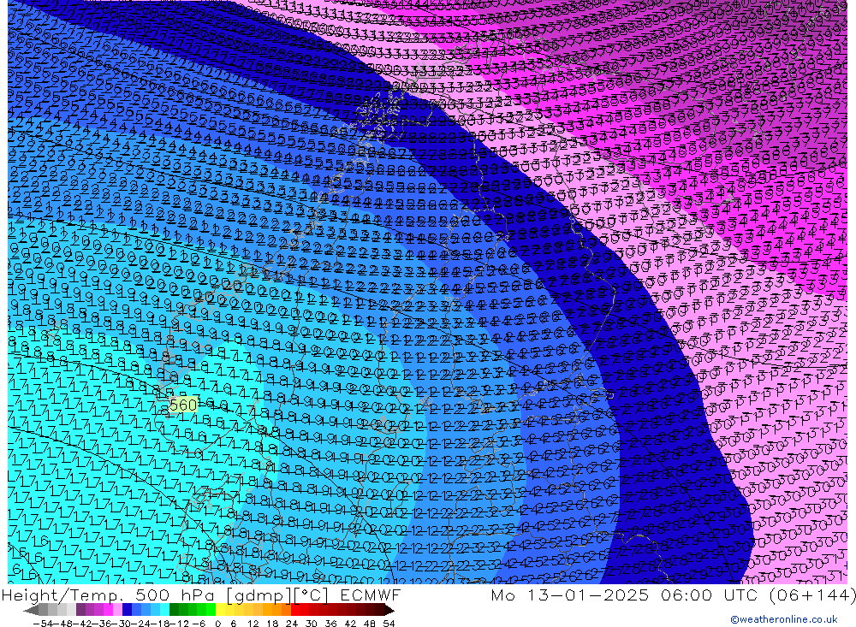This screenshot has width=856, height=627.
Task: Pick the bright yellow legend swatch above 0
Action: pyautogui.click(x=220, y=611)
